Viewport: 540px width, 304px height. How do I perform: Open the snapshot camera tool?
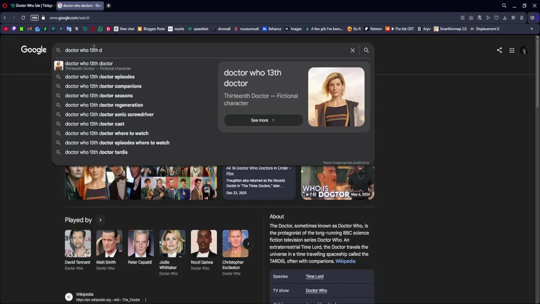(471, 18)
